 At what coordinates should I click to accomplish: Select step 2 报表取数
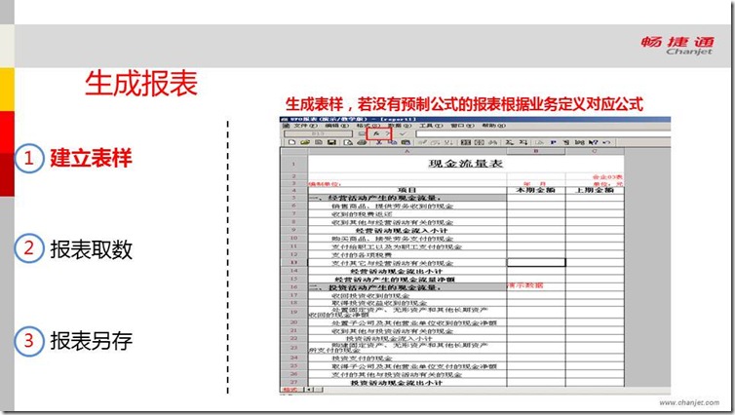[74, 249]
